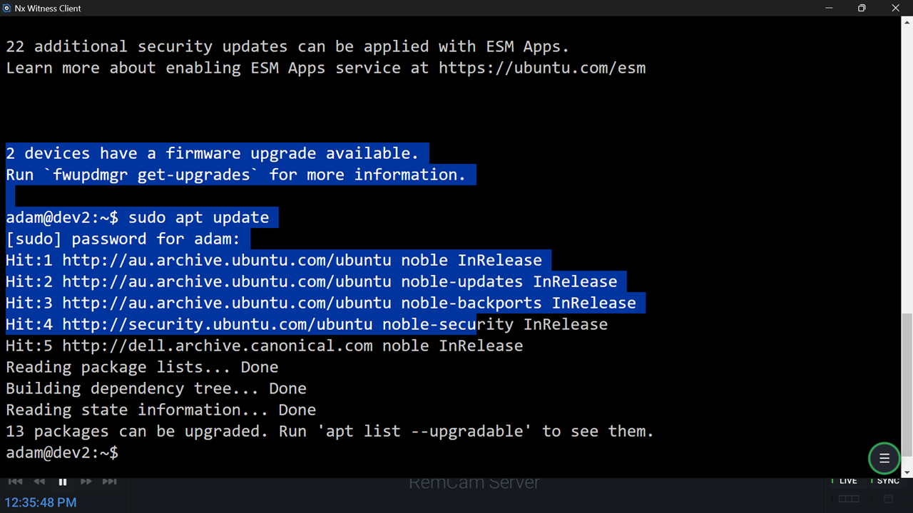
Task: Click the last adam@dev2:~$ prompt
Action: 62,453
